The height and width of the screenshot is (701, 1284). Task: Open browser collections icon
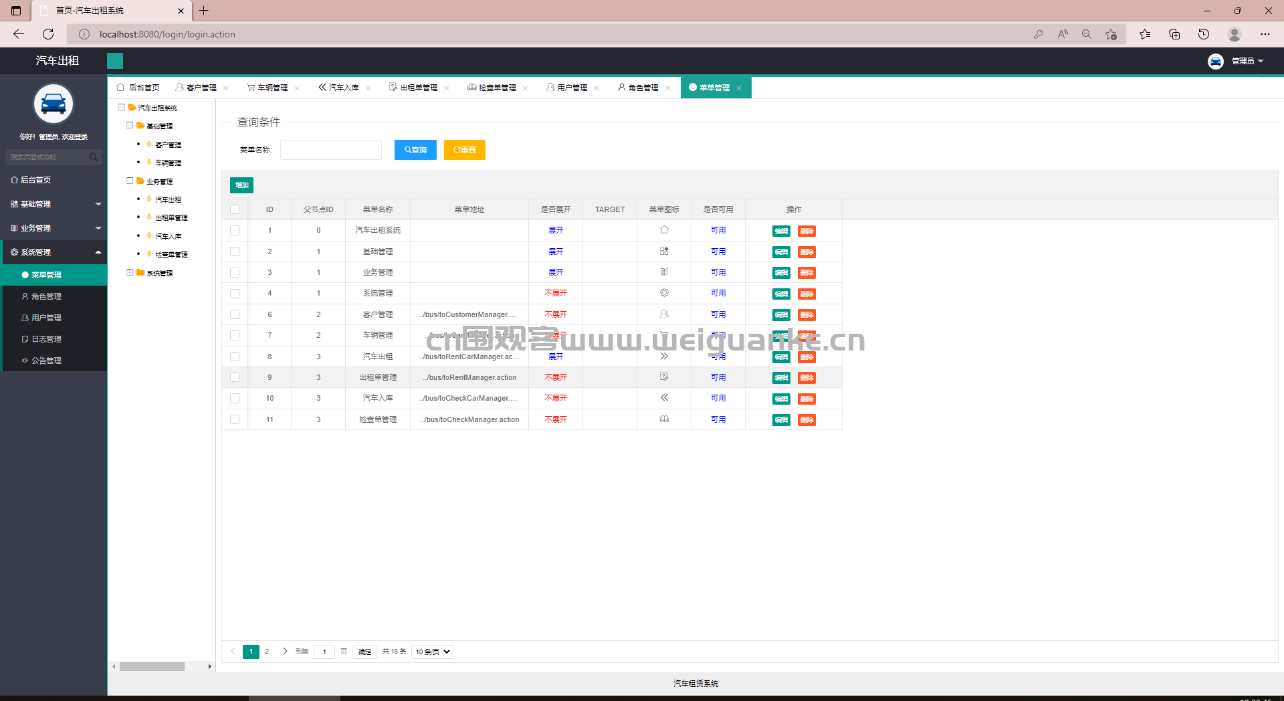pyautogui.click(x=1174, y=34)
